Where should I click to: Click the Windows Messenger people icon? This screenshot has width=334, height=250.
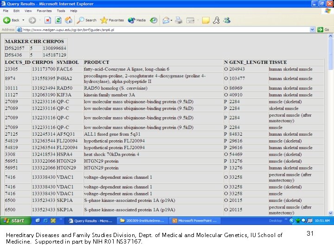pos(227,20)
